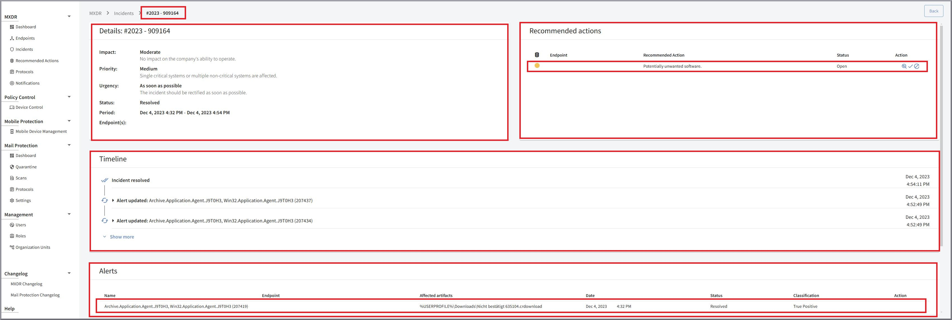Click the Endpoints network icon in sidebar
The image size is (952, 320).
pyautogui.click(x=12, y=39)
